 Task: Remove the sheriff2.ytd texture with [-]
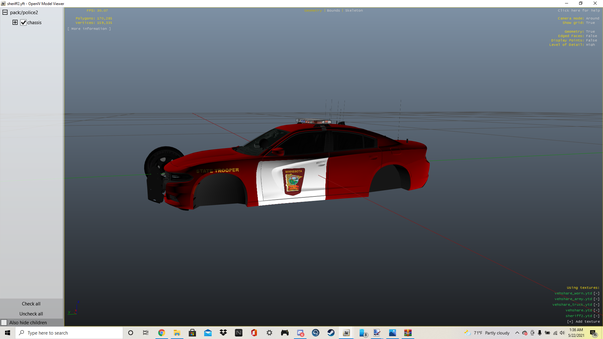pyautogui.click(x=596, y=316)
